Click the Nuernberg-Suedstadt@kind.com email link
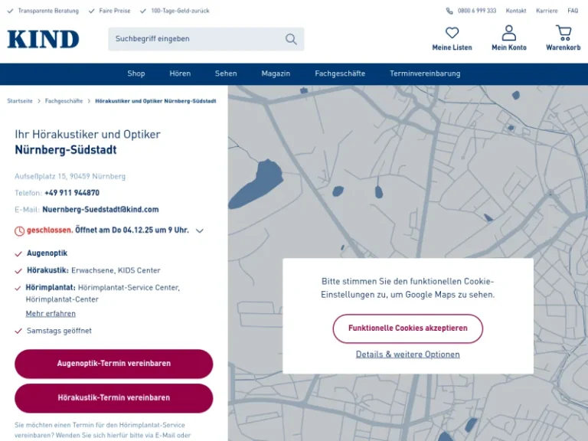588x441 pixels. point(100,210)
